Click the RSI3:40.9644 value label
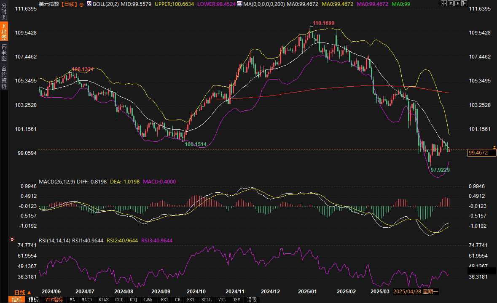Image resolution: width=497 pixels, height=303 pixels. tap(157, 241)
